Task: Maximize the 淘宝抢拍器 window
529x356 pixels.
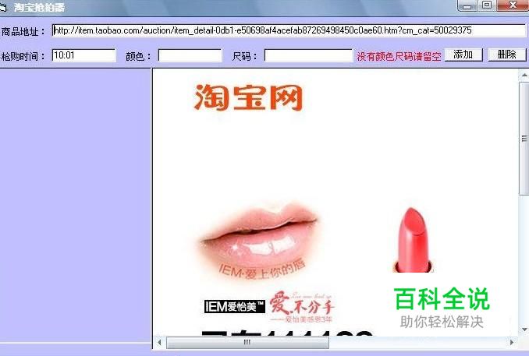Action: 487,5
